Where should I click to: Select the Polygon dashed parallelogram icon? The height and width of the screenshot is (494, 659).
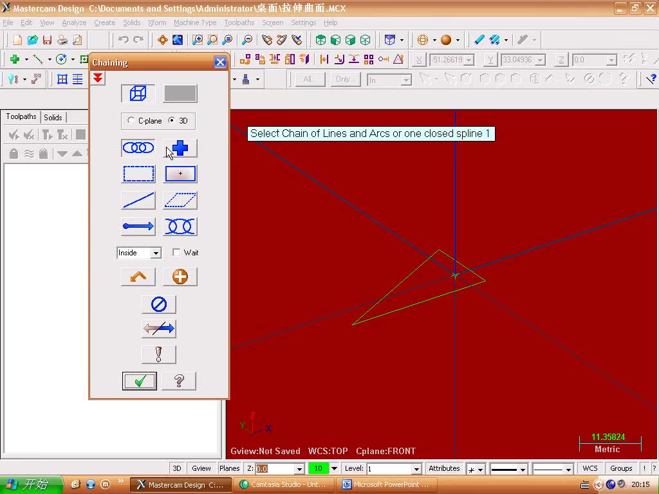click(180, 201)
